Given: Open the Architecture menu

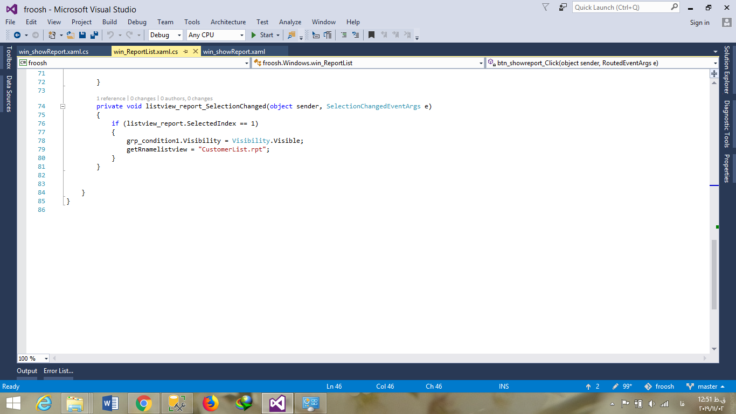Looking at the screenshot, I should 228,22.
